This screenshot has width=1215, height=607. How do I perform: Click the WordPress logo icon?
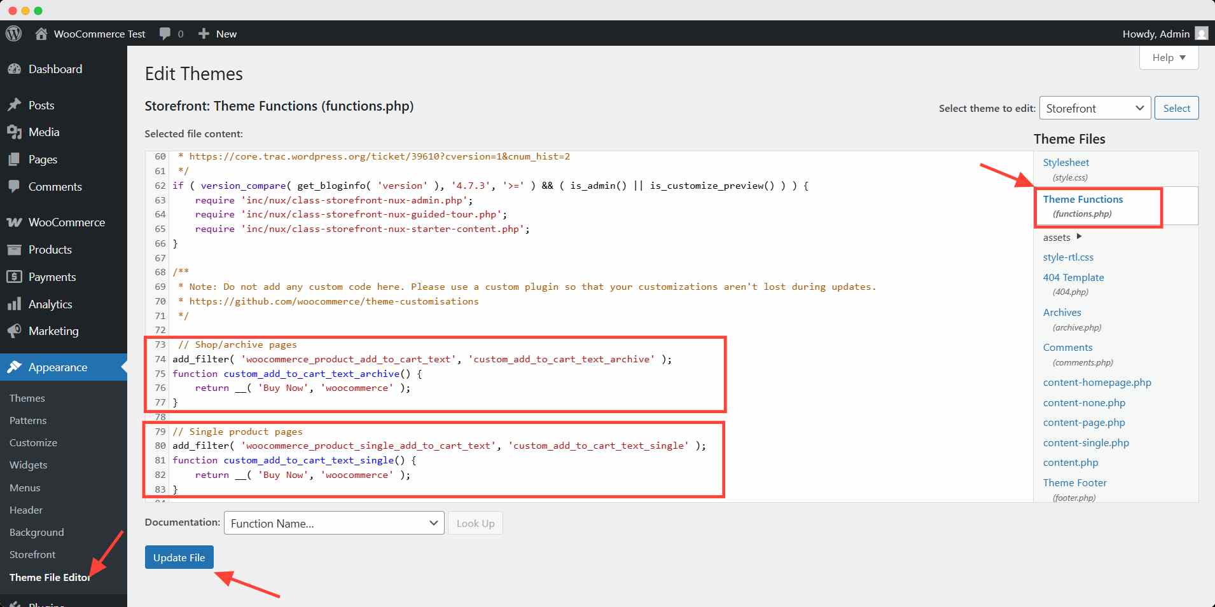pos(13,34)
